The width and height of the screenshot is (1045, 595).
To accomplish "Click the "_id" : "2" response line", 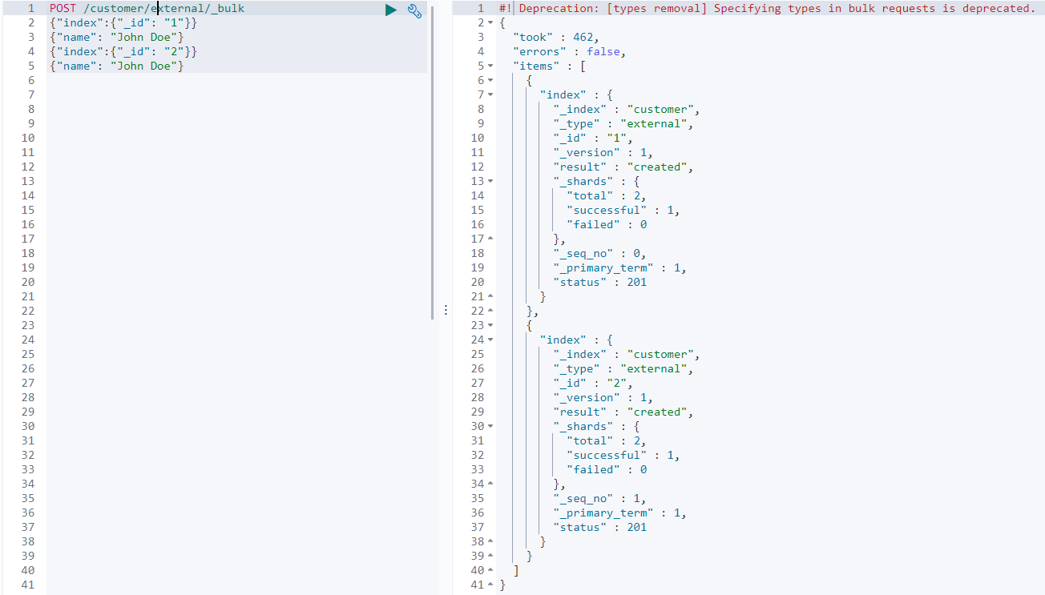I will 592,383.
